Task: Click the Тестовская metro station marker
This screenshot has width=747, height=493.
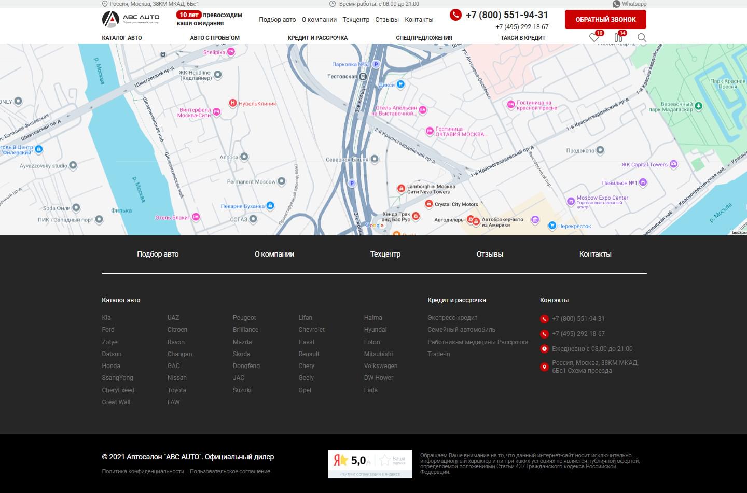Action: click(363, 77)
